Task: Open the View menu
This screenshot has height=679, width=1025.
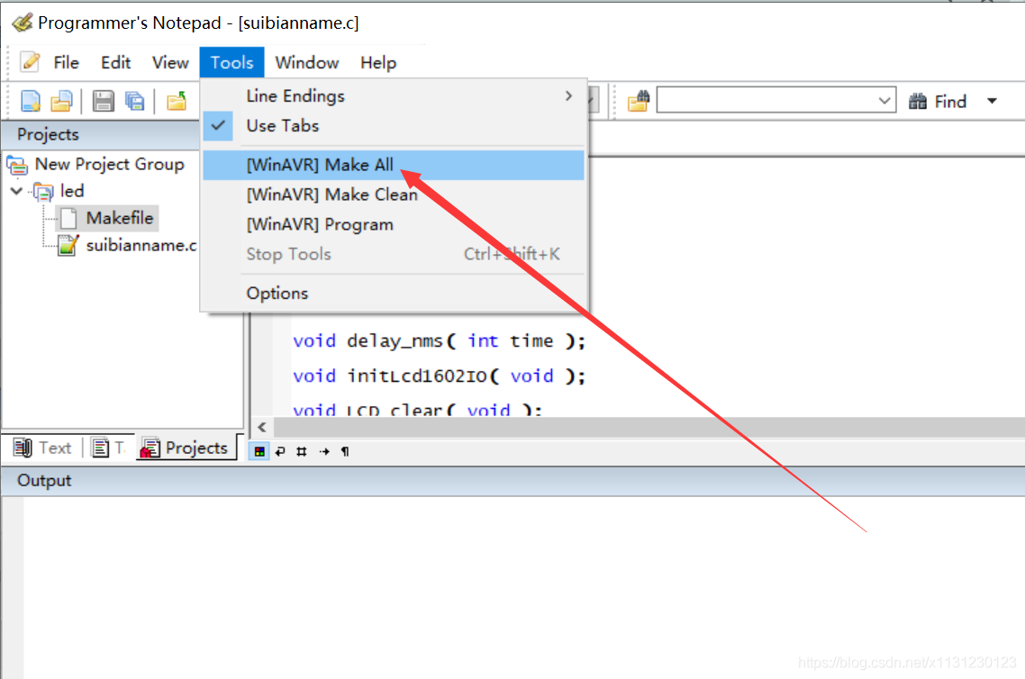Action: (170, 63)
